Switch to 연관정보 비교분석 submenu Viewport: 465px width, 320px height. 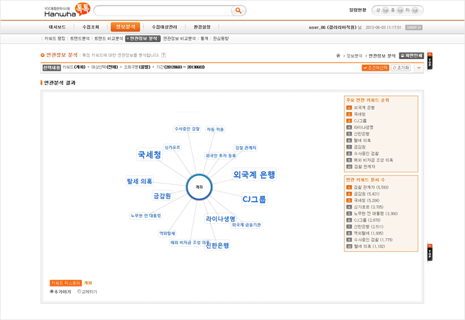click(179, 38)
